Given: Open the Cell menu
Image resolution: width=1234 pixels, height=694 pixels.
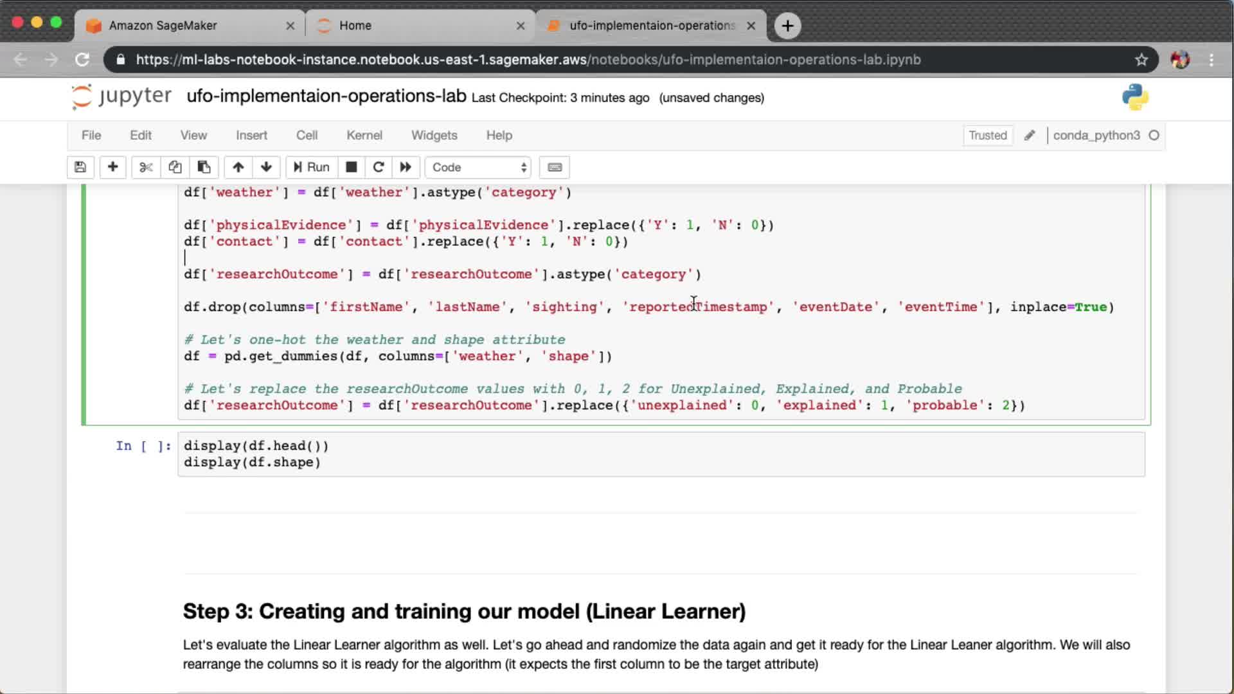Looking at the screenshot, I should pyautogui.click(x=307, y=136).
